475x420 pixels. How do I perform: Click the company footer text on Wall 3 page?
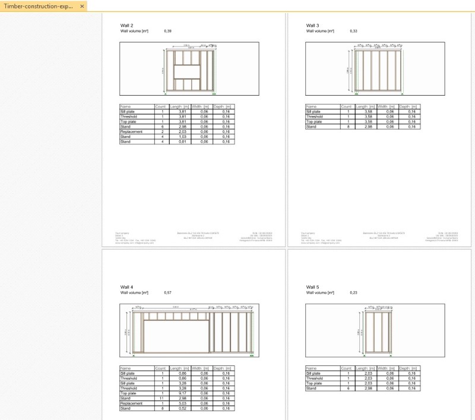point(321,238)
